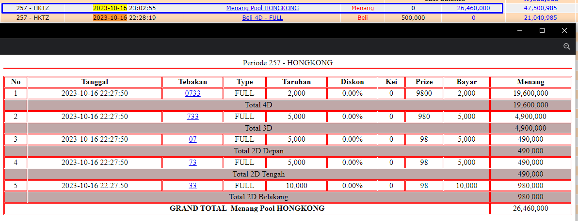
Task: Click the 4,900,000 menang cell in row 2
Action: (x=530, y=117)
